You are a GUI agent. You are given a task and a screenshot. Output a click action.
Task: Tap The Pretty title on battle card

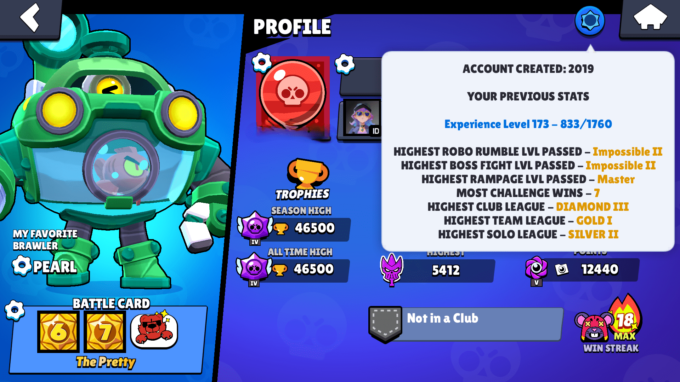106,362
